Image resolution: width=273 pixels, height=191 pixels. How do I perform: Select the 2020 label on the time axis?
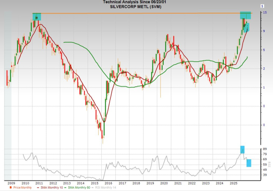[164, 183]
